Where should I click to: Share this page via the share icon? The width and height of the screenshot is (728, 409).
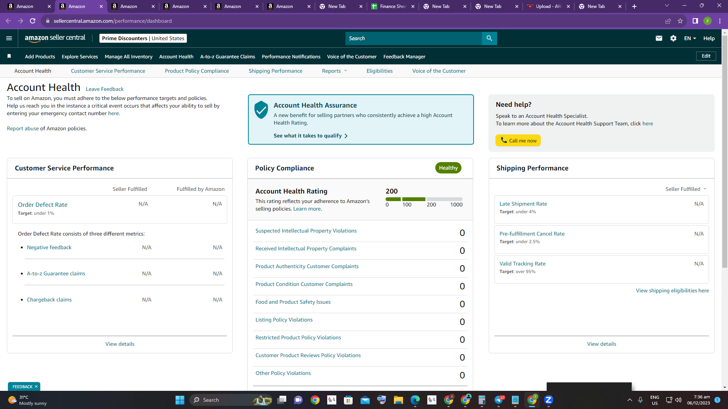[x=668, y=21]
